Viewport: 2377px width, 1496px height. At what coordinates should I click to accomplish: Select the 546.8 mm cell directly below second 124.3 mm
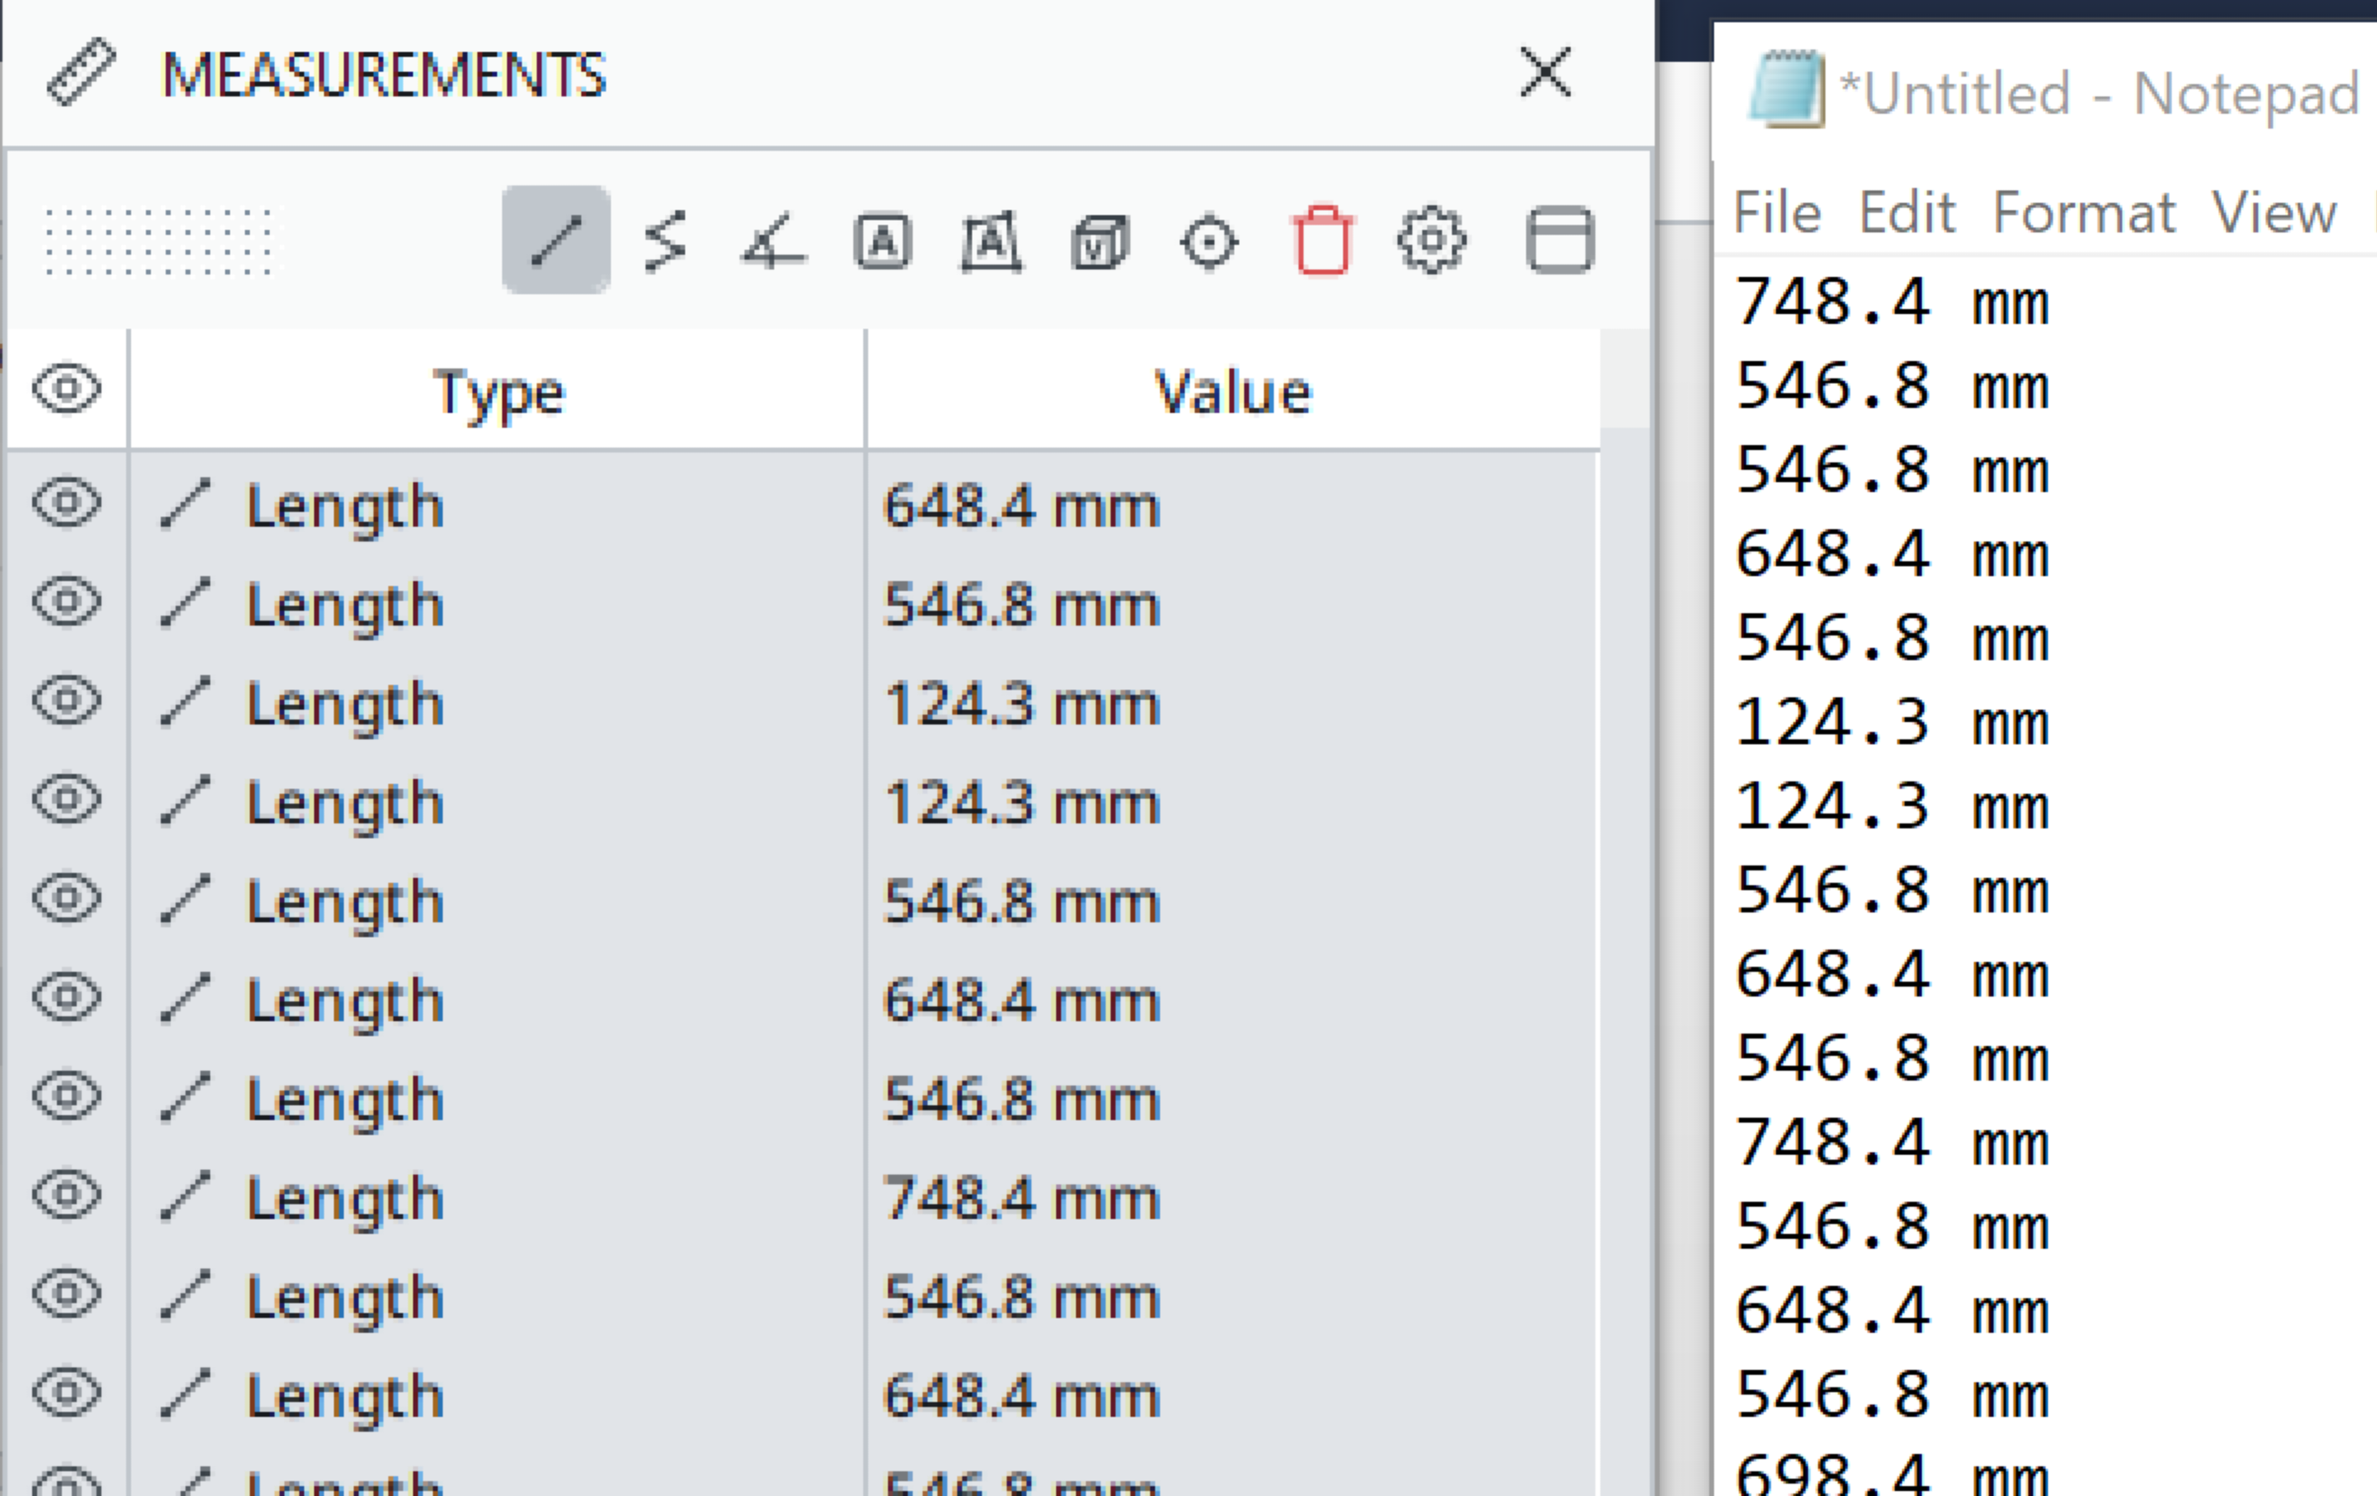(1232, 901)
